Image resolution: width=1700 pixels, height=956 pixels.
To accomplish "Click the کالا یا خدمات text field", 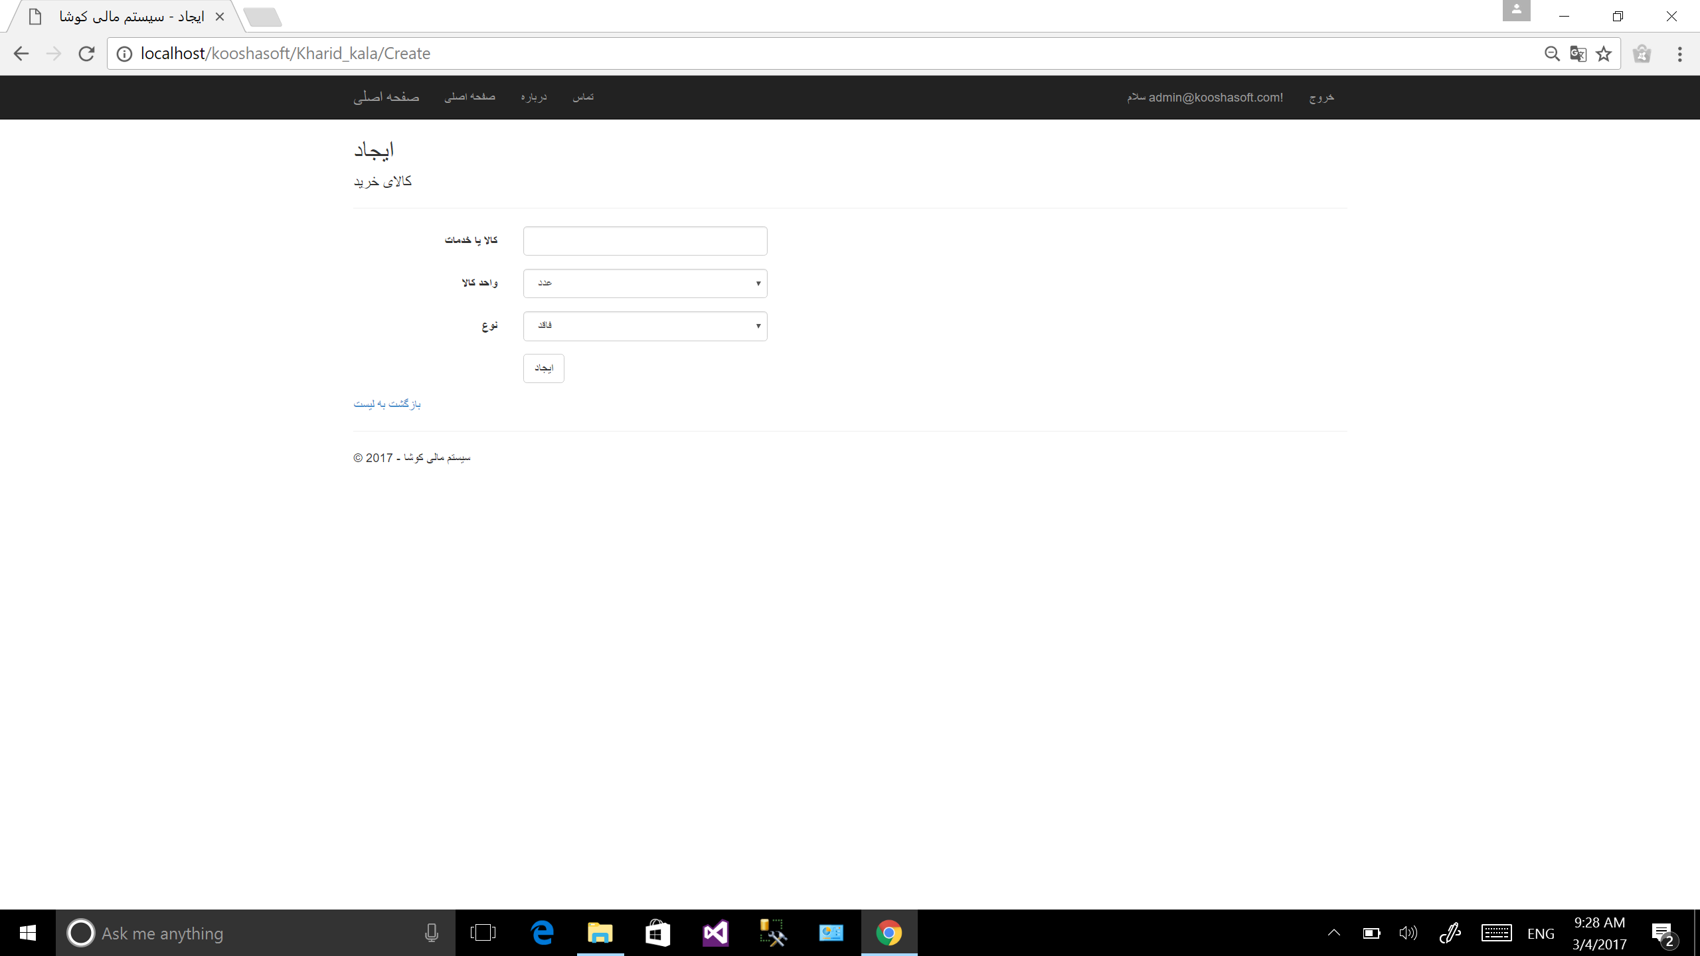I will 645,241.
